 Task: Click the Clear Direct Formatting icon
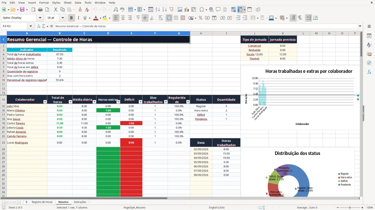(87, 10)
